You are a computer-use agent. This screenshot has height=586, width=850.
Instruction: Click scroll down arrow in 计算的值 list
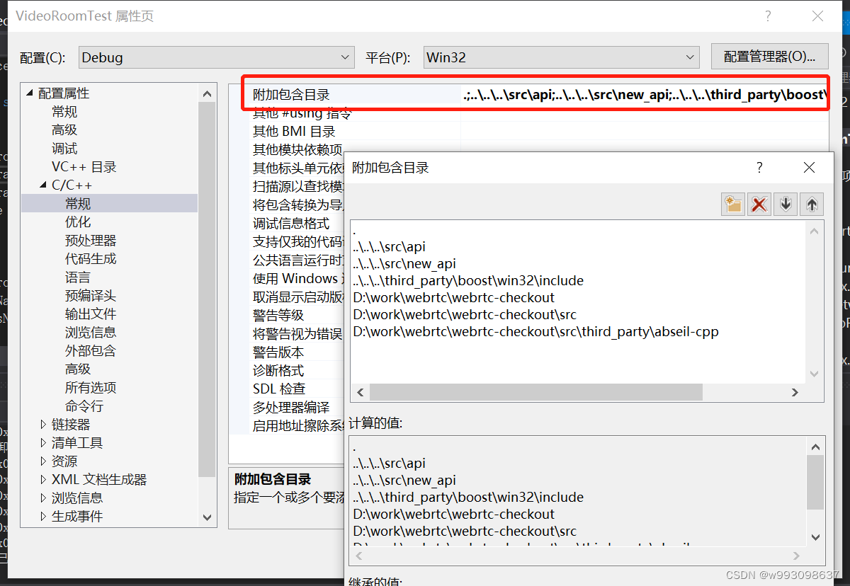815,537
